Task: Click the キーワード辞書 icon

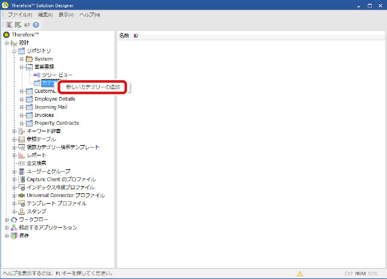Action: pos(21,131)
